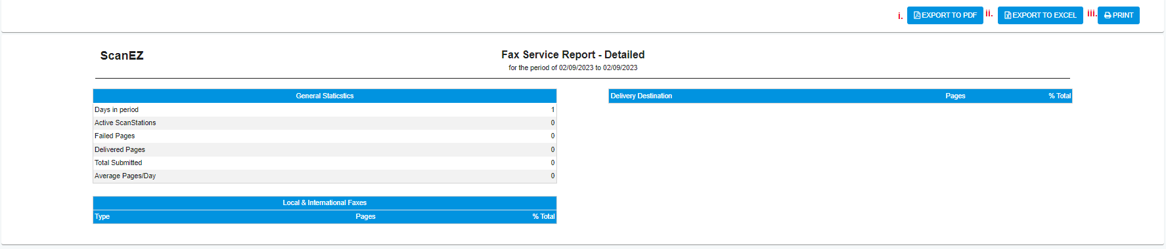Click the PDF file icon
Image resolution: width=1166 pixels, height=249 pixels.
tap(917, 15)
